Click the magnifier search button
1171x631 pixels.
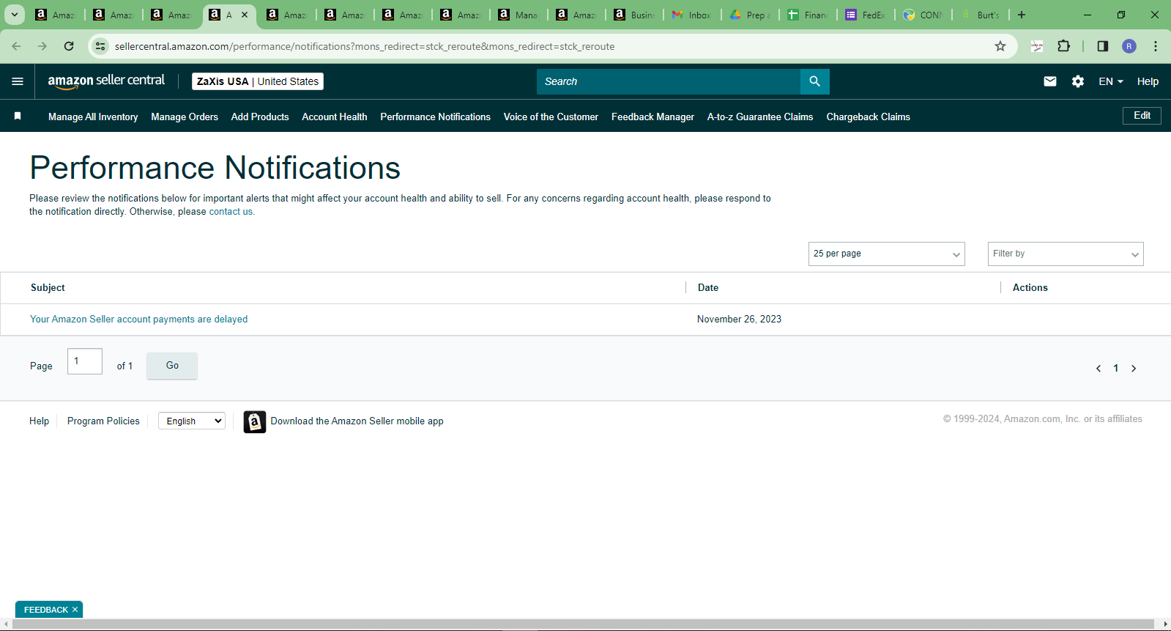814,81
